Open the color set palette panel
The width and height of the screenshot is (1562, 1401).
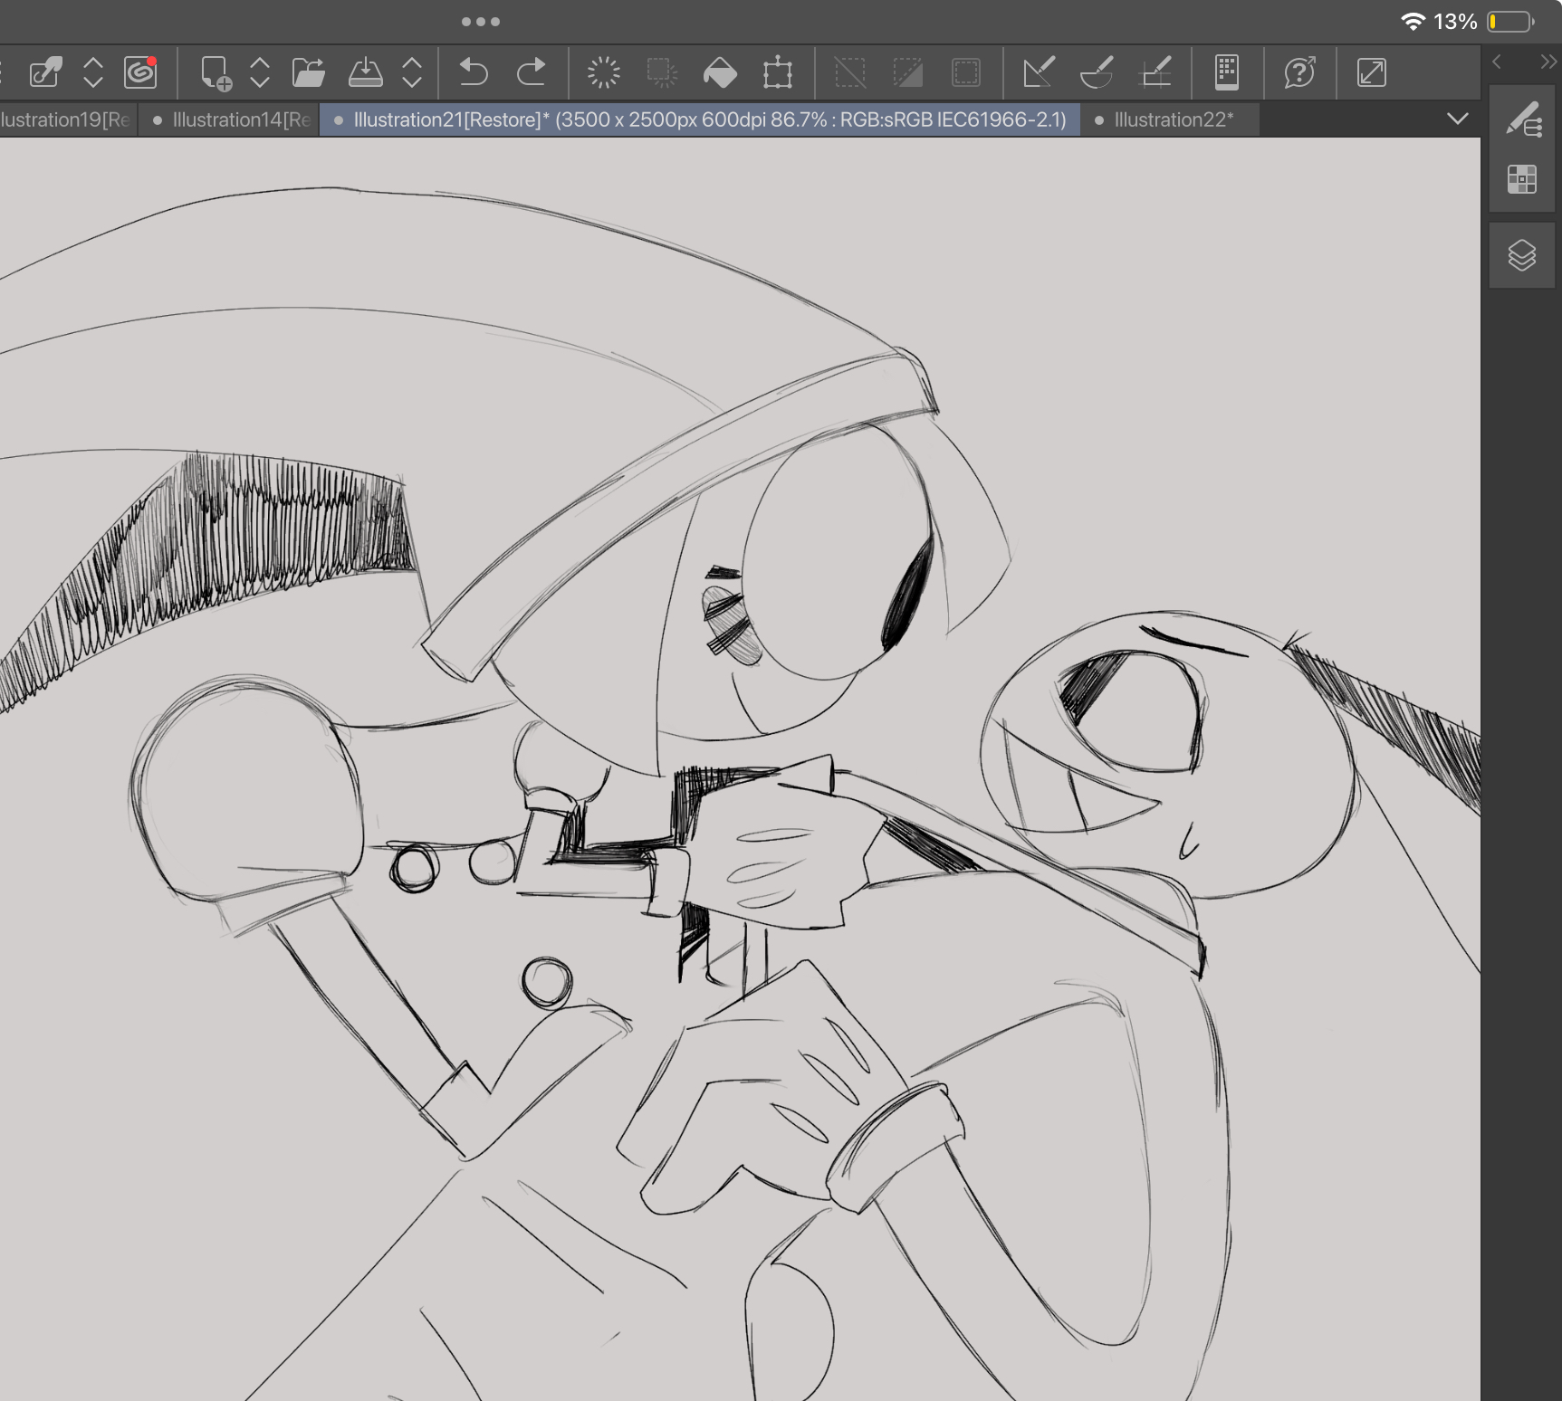click(1522, 179)
